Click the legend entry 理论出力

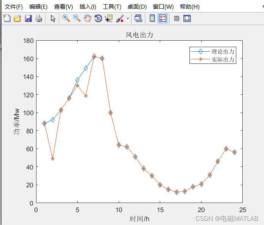[223, 52]
